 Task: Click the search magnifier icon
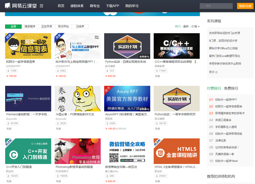tap(203, 6)
